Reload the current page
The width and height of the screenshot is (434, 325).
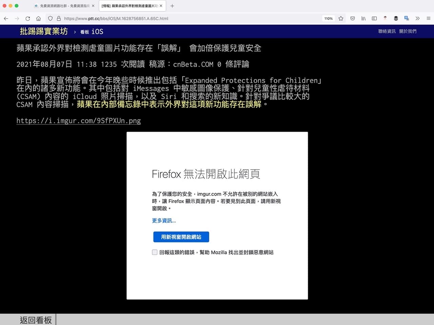[x=28, y=18]
